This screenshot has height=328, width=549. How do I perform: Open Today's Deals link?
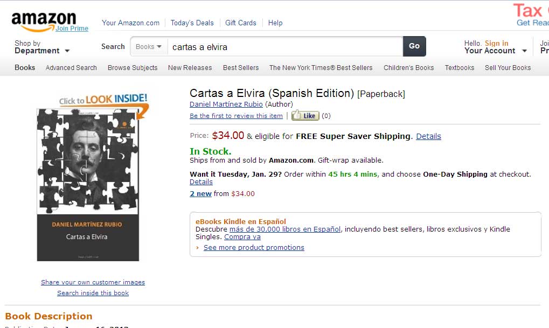click(x=192, y=23)
